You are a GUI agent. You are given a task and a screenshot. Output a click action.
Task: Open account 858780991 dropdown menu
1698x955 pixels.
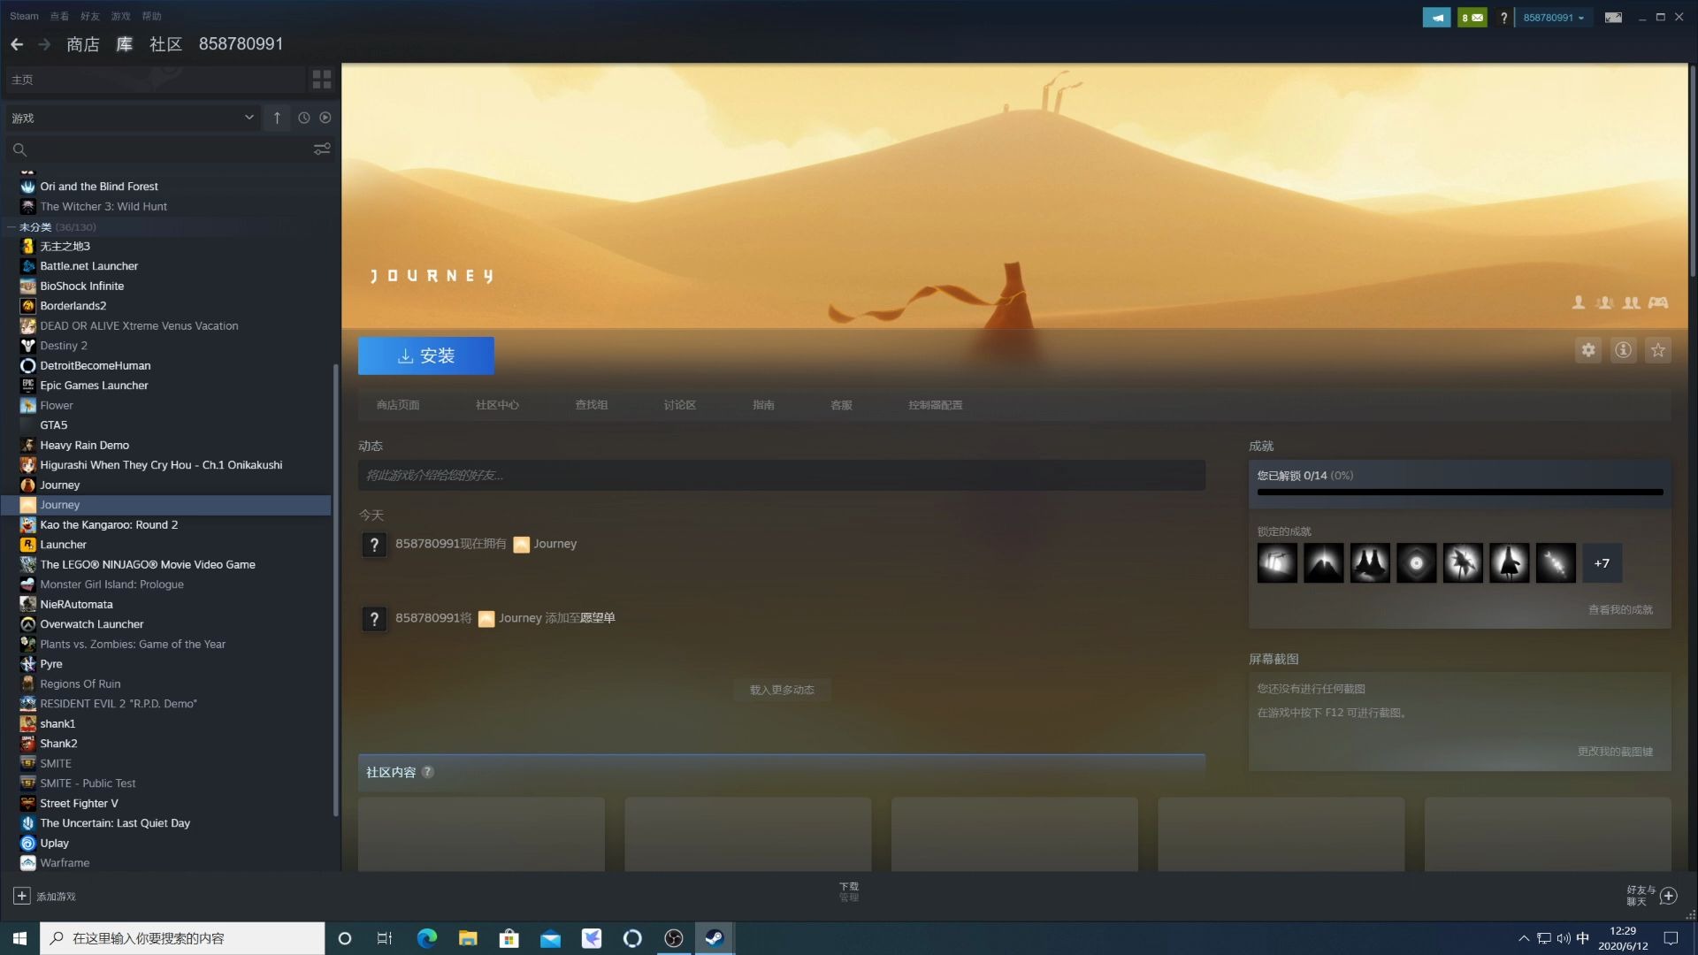coord(1554,17)
